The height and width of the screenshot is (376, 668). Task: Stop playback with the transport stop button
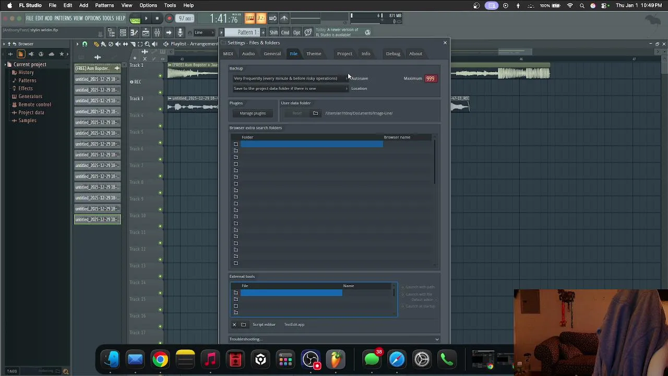[157, 19]
